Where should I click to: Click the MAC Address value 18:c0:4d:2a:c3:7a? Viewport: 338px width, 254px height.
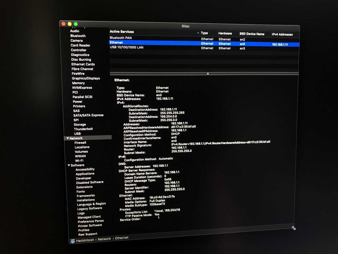162,197
